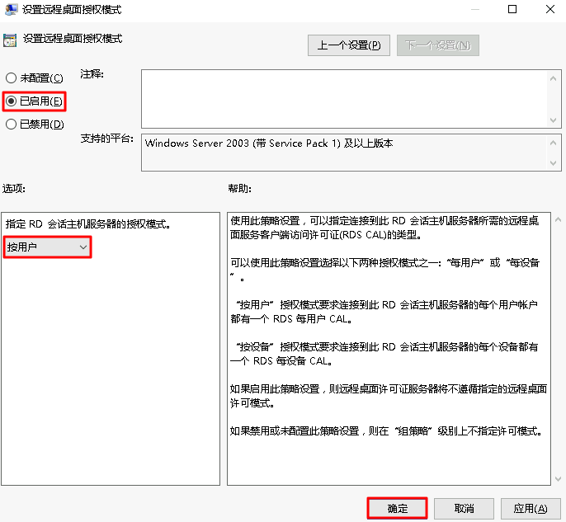The width and height of the screenshot is (566, 522).
Task: Click the 取消 button
Action: click(464, 508)
